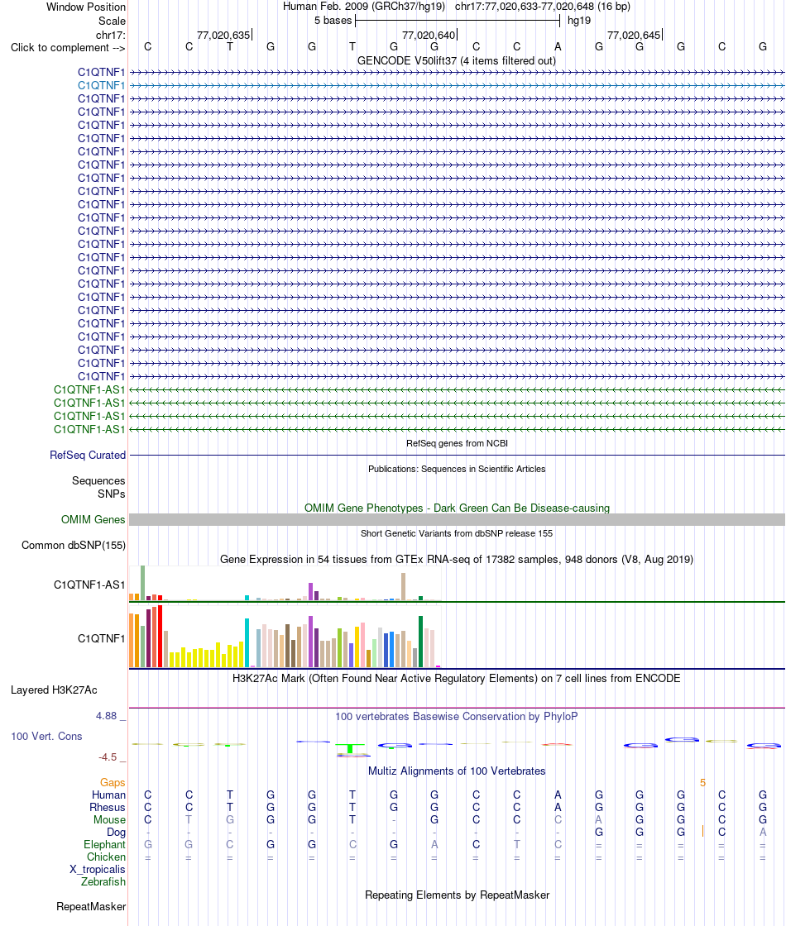This screenshot has width=786, height=926.
Task: Click the OMIM Gene Phenotypes green title
Action: (x=457, y=508)
